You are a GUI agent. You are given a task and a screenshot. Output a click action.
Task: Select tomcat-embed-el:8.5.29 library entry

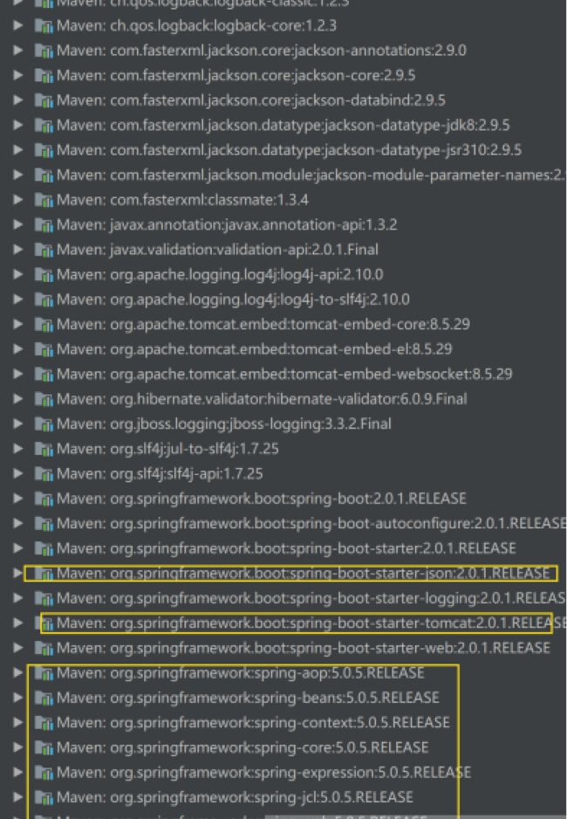point(255,349)
